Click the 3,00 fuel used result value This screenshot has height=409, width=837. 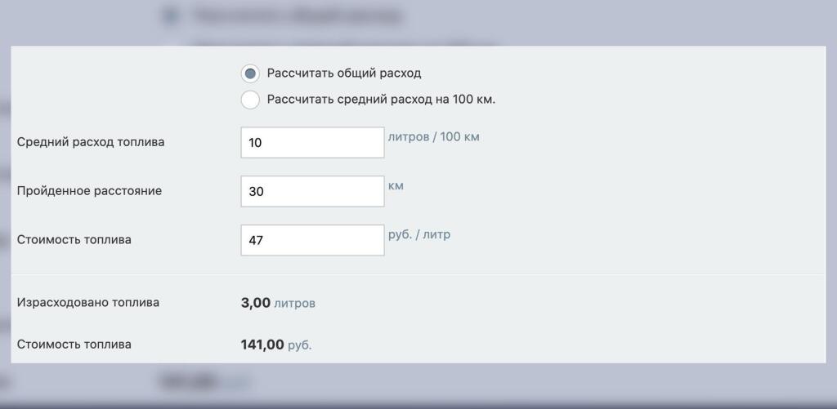click(x=256, y=303)
